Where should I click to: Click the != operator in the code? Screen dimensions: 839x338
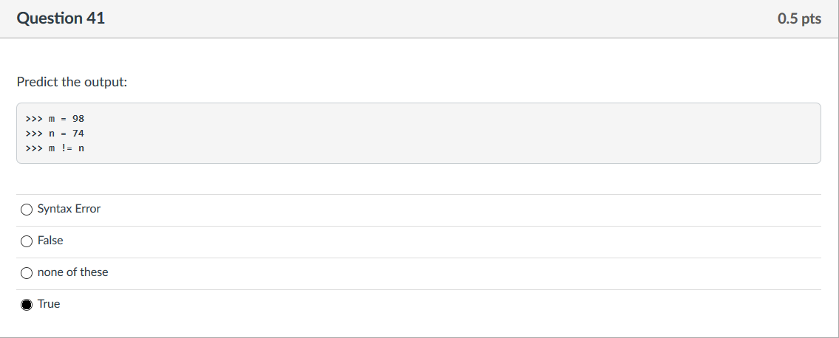coord(67,148)
